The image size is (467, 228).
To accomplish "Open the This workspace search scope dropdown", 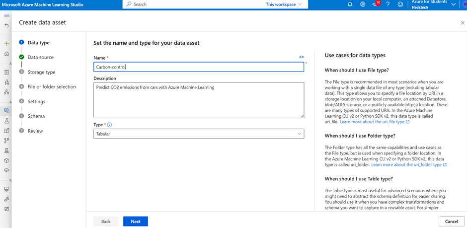I will 284,4.
